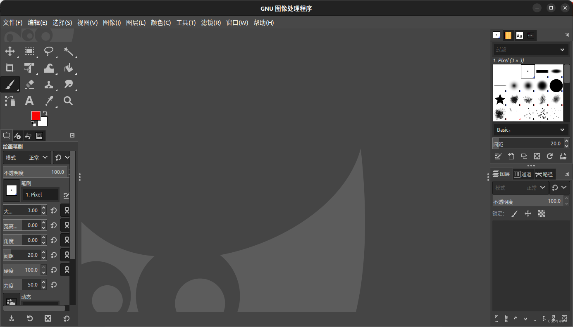Select the Fuzzy Select magic wand tool
This screenshot has height=327, width=573.
click(x=69, y=52)
